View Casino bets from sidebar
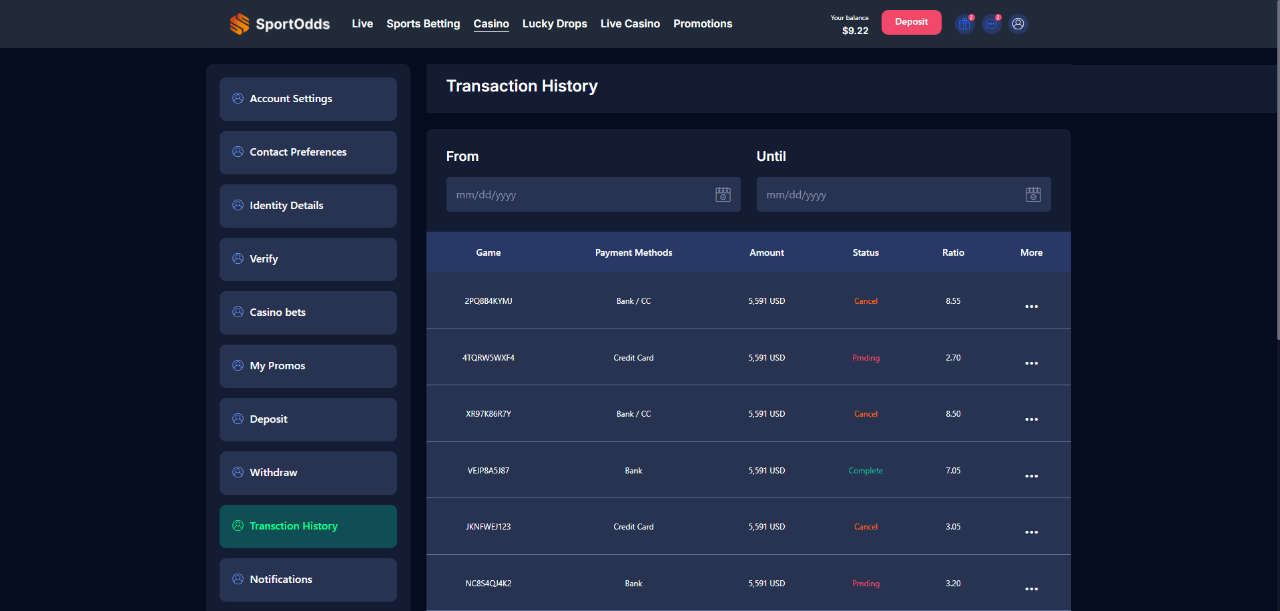1280x611 pixels. pos(308,313)
